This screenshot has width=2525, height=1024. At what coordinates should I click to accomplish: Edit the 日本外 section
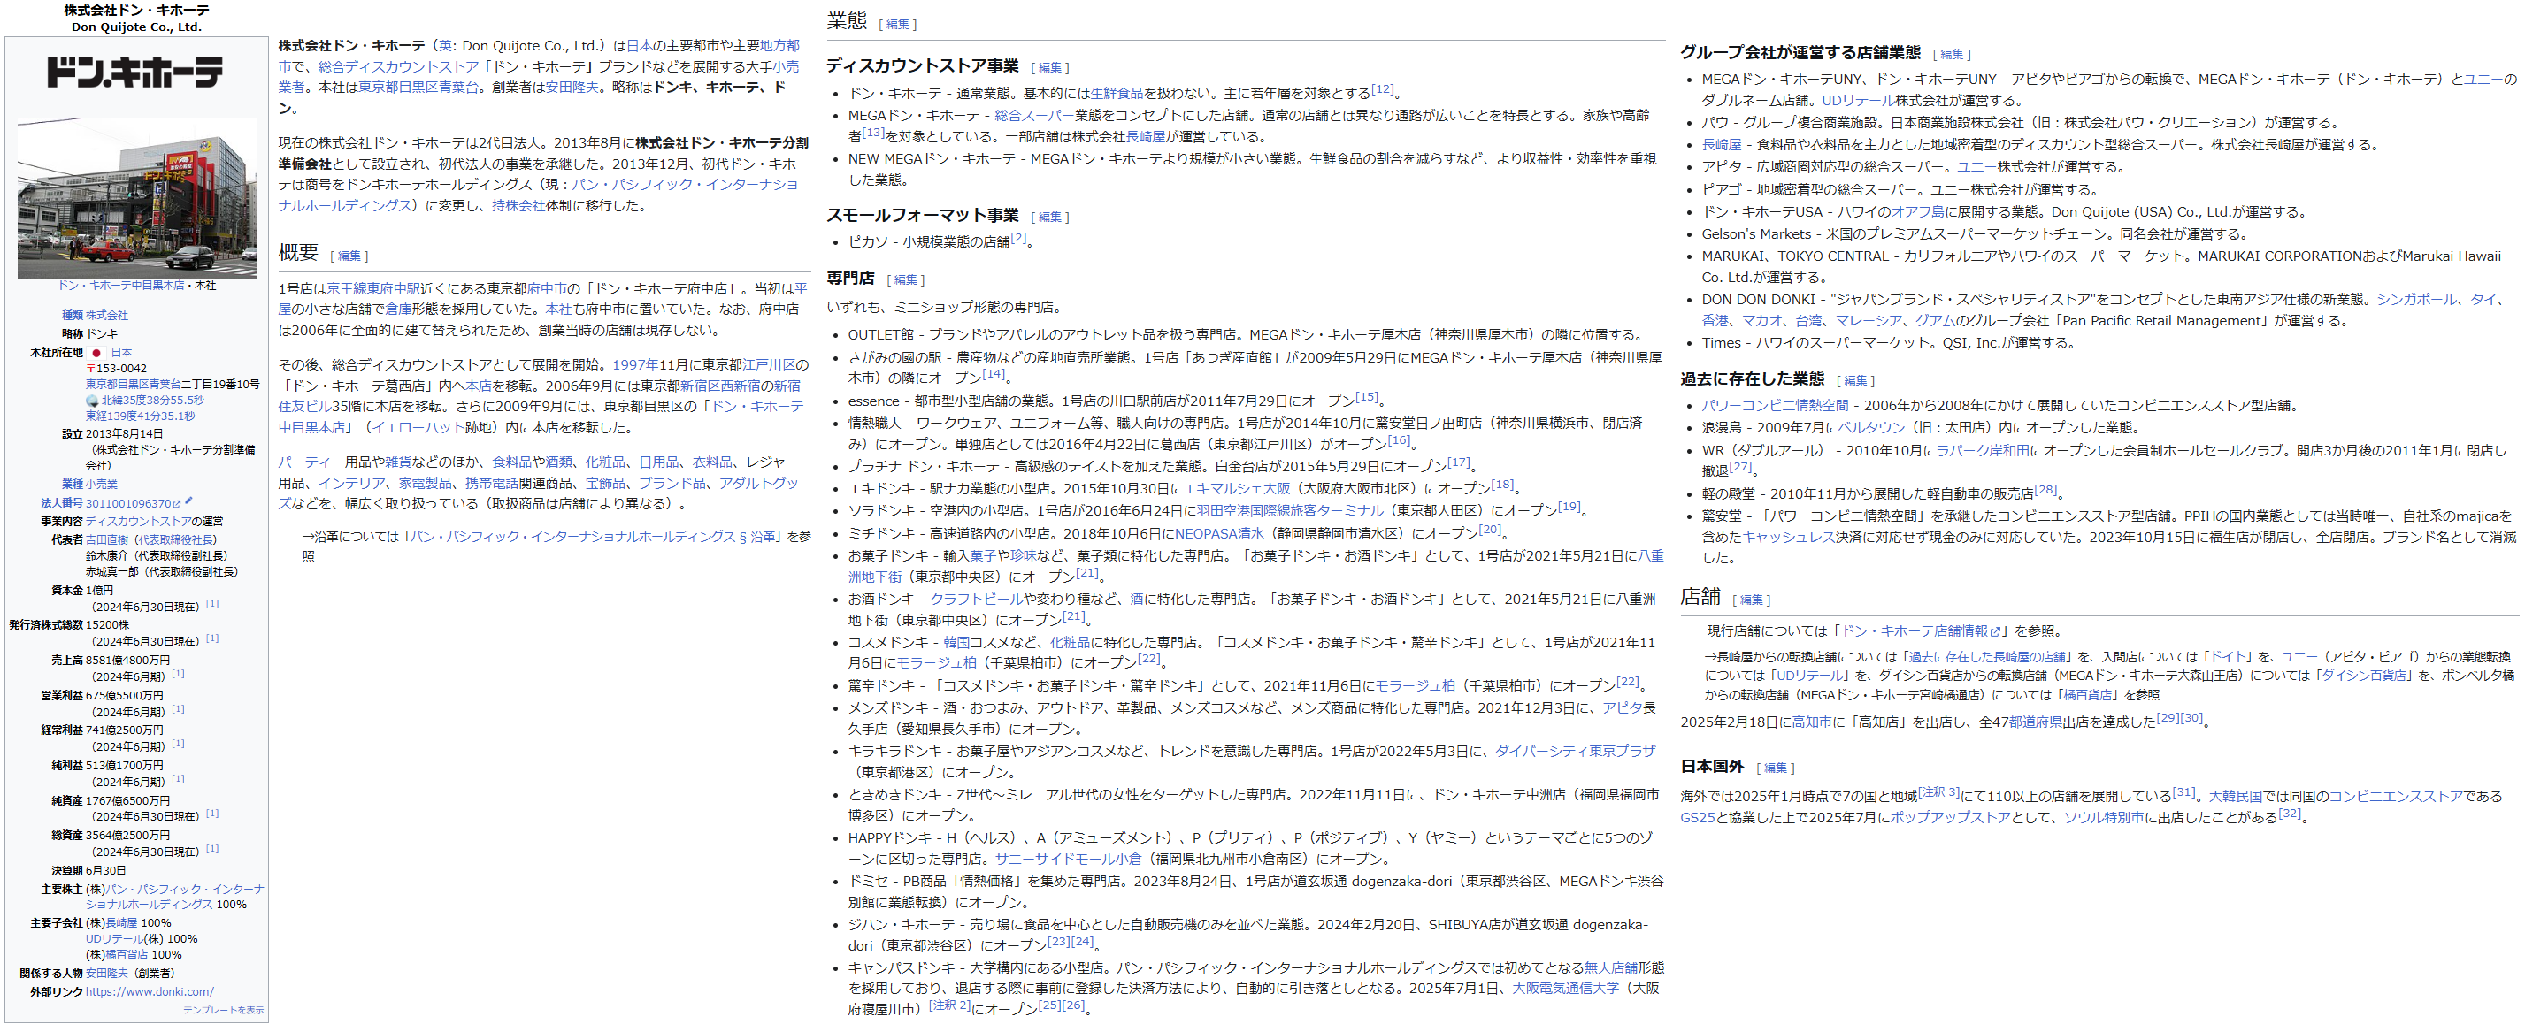(x=1775, y=768)
